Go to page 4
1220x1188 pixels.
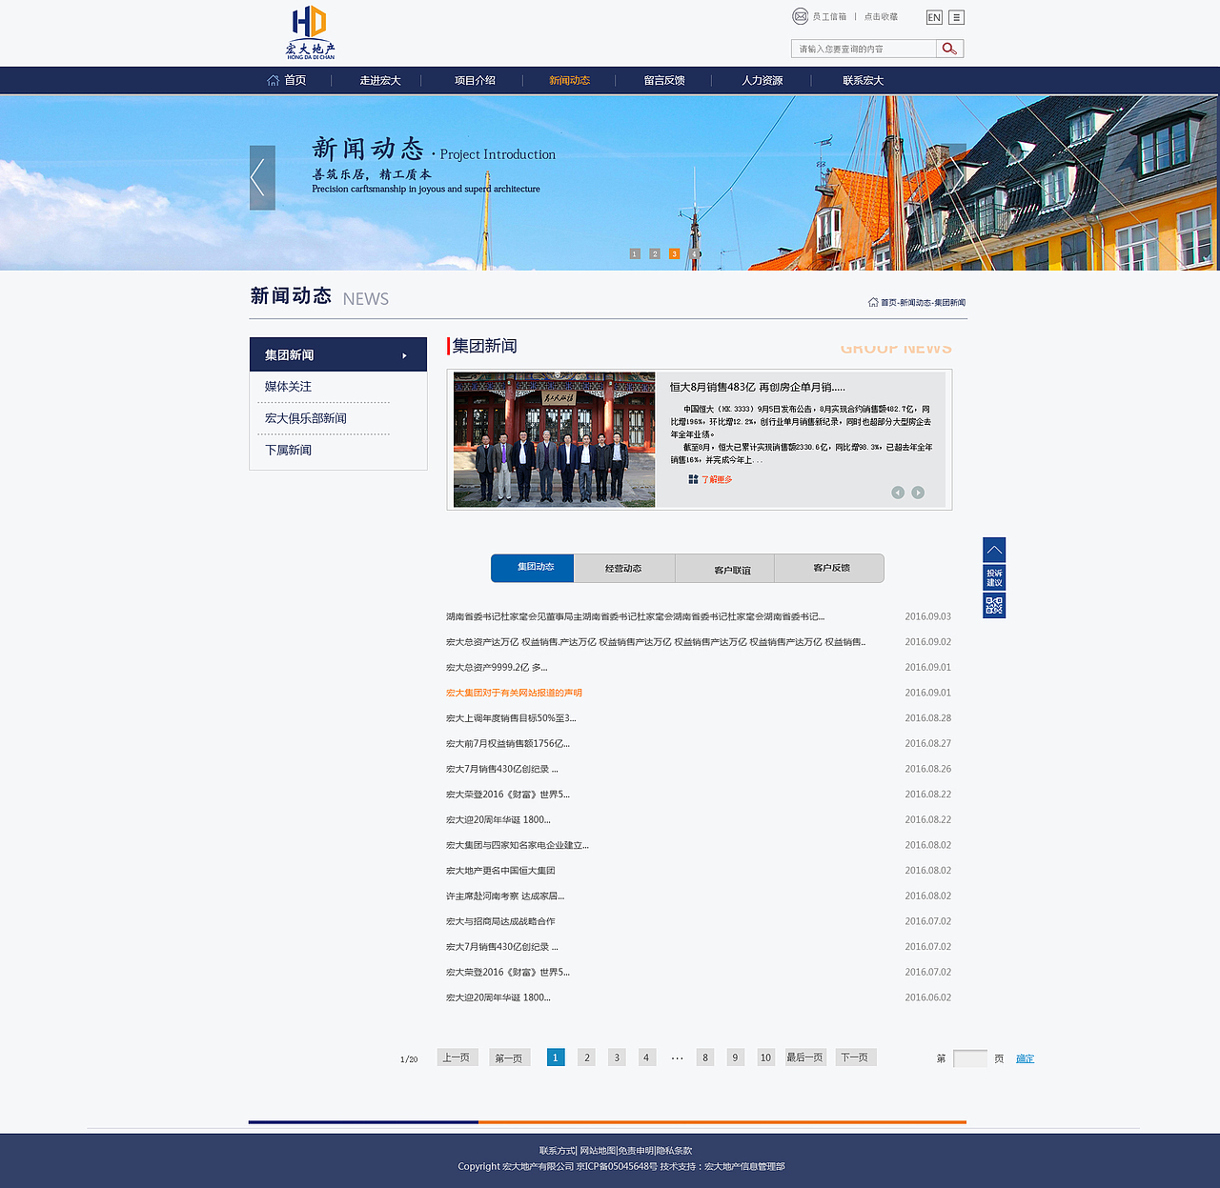[646, 1057]
